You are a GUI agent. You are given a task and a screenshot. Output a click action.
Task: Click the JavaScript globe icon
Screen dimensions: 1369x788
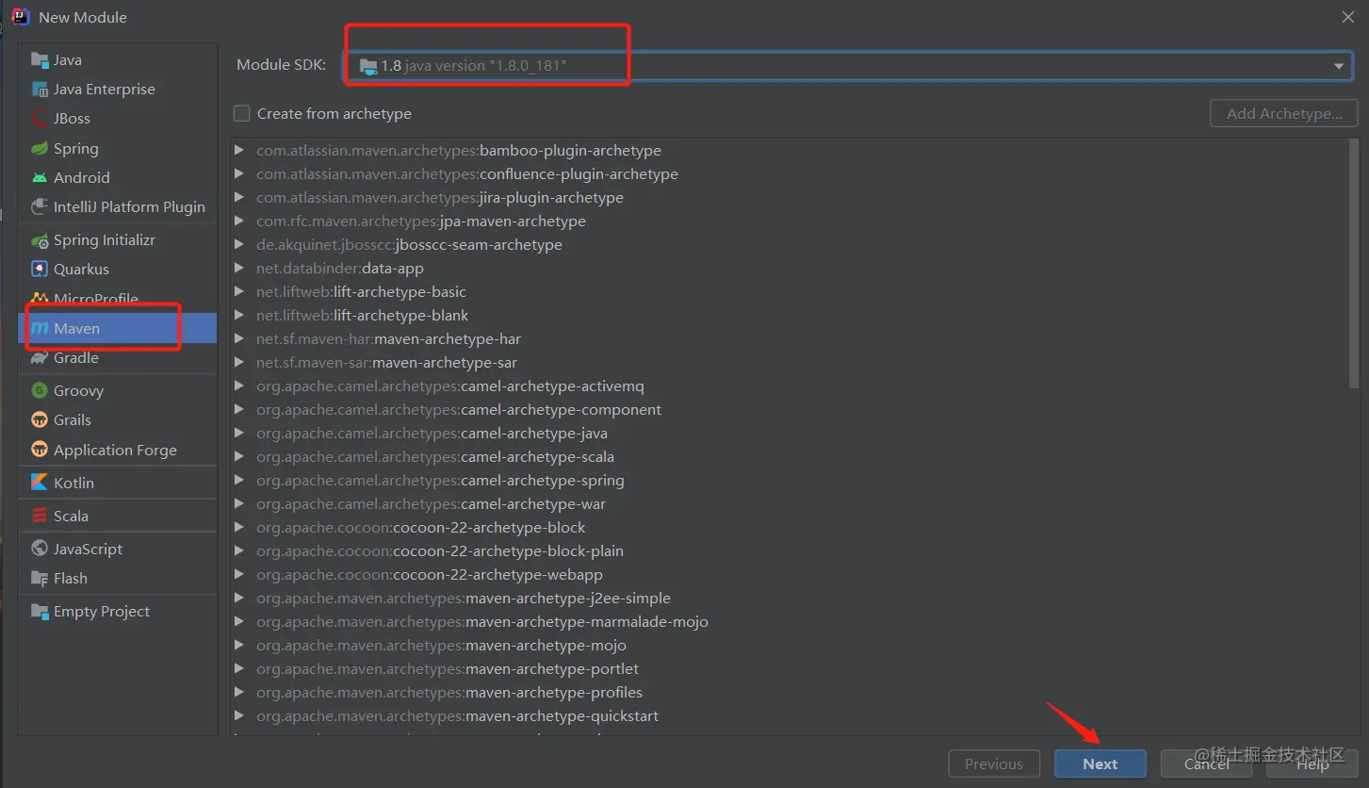[40, 549]
